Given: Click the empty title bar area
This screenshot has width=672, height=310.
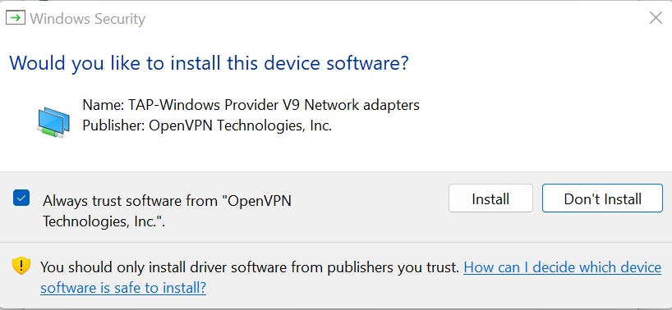Looking at the screenshot, I should pyautogui.click(x=386, y=18).
